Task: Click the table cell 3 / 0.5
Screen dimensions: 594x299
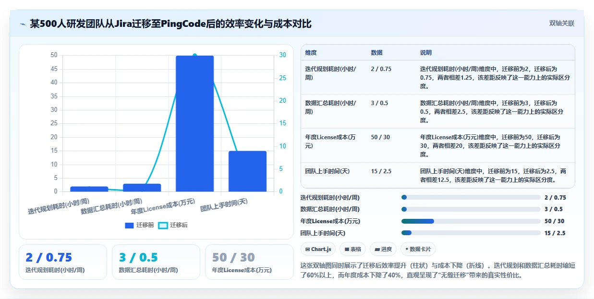Action: [379, 103]
